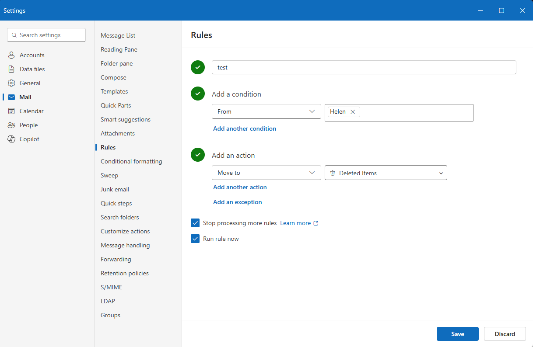Click the green checkmark beside Add a condition
The width and height of the screenshot is (533, 347).
pyautogui.click(x=198, y=94)
